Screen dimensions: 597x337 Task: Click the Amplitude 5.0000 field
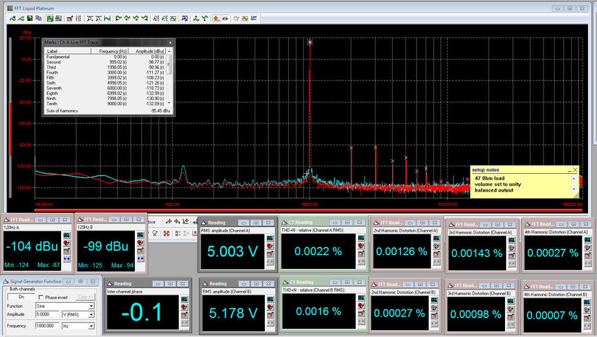pos(47,314)
